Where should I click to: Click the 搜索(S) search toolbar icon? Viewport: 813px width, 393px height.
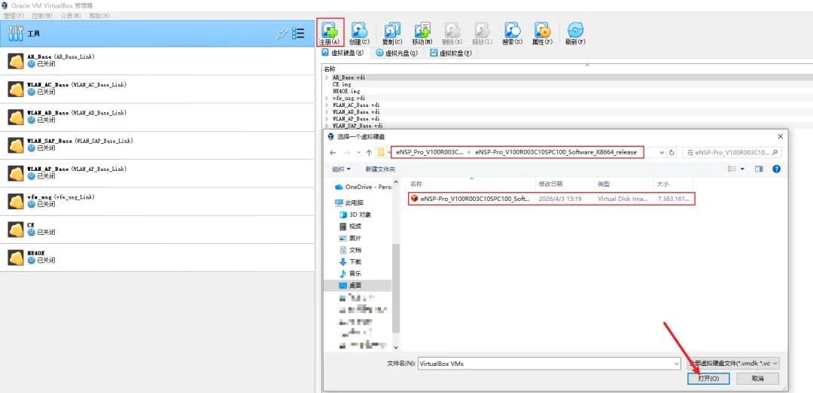[x=513, y=33]
